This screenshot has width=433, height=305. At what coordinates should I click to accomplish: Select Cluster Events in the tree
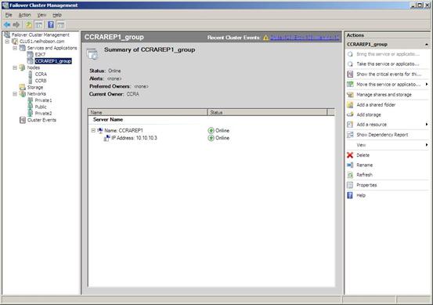[41, 120]
